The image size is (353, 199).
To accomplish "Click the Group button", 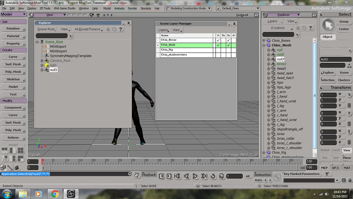I will (344, 22).
